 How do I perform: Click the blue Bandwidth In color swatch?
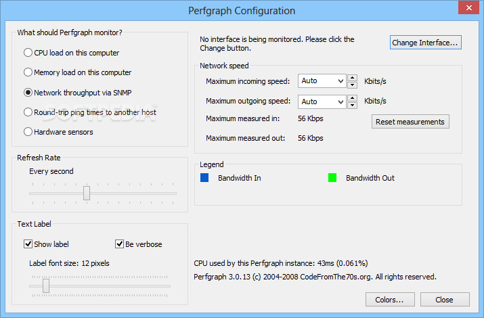[x=204, y=178]
